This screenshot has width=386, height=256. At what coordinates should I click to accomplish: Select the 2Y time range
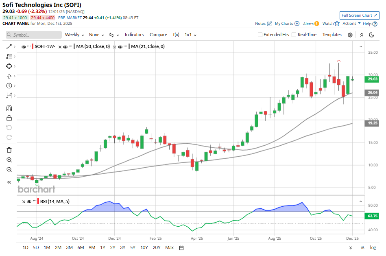coord(113,247)
